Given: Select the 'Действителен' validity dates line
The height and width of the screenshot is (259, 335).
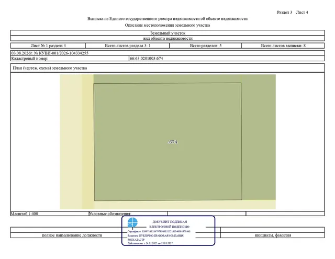Looking at the screenshot, I should 150,243.
